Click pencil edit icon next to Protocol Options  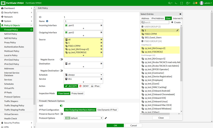tap(106, 118)
